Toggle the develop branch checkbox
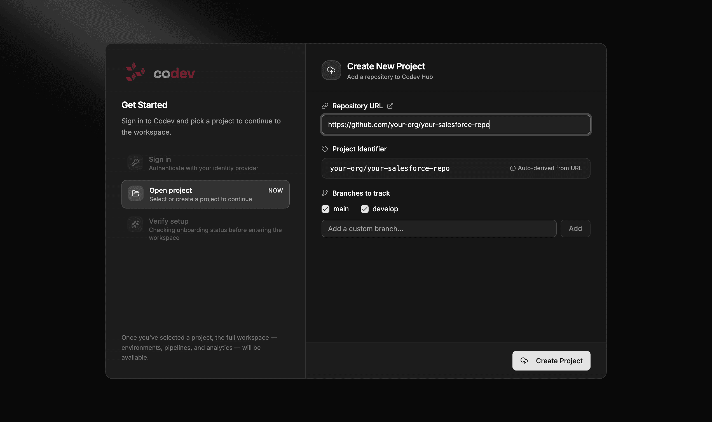 [364, 209]
